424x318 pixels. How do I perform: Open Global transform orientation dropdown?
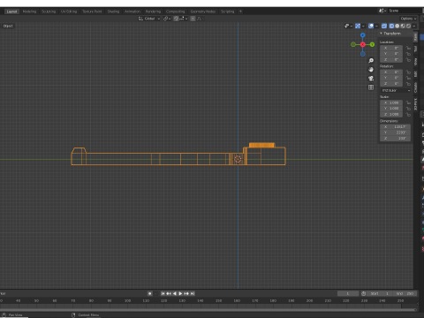[149, 19]
